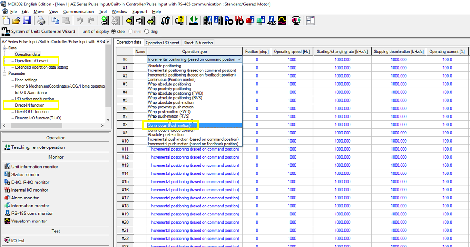Image resolution: width=470 pixels, height=247 pixels.
Task: Choose Continuous (Push motion) from list
Action: (169, 125)
